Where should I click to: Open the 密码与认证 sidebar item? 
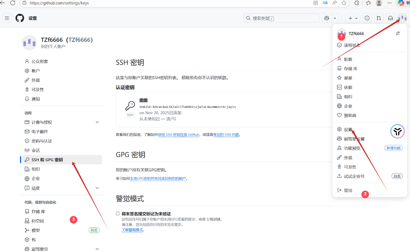[x=42, y=141]
